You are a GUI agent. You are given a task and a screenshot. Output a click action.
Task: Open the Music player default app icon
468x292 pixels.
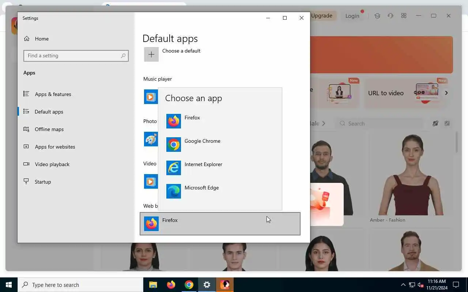[x=151, y=97]
